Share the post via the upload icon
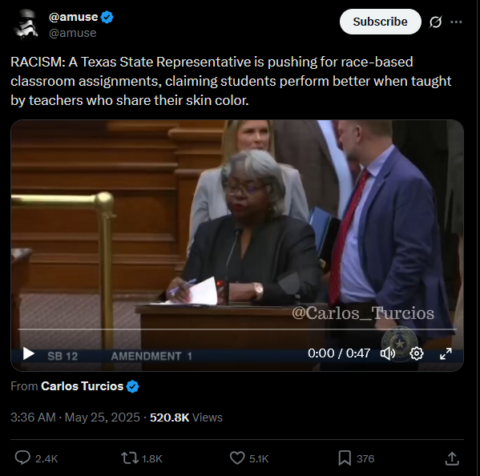The height and width of the screenshot is (476, 480). click(452, 458)
